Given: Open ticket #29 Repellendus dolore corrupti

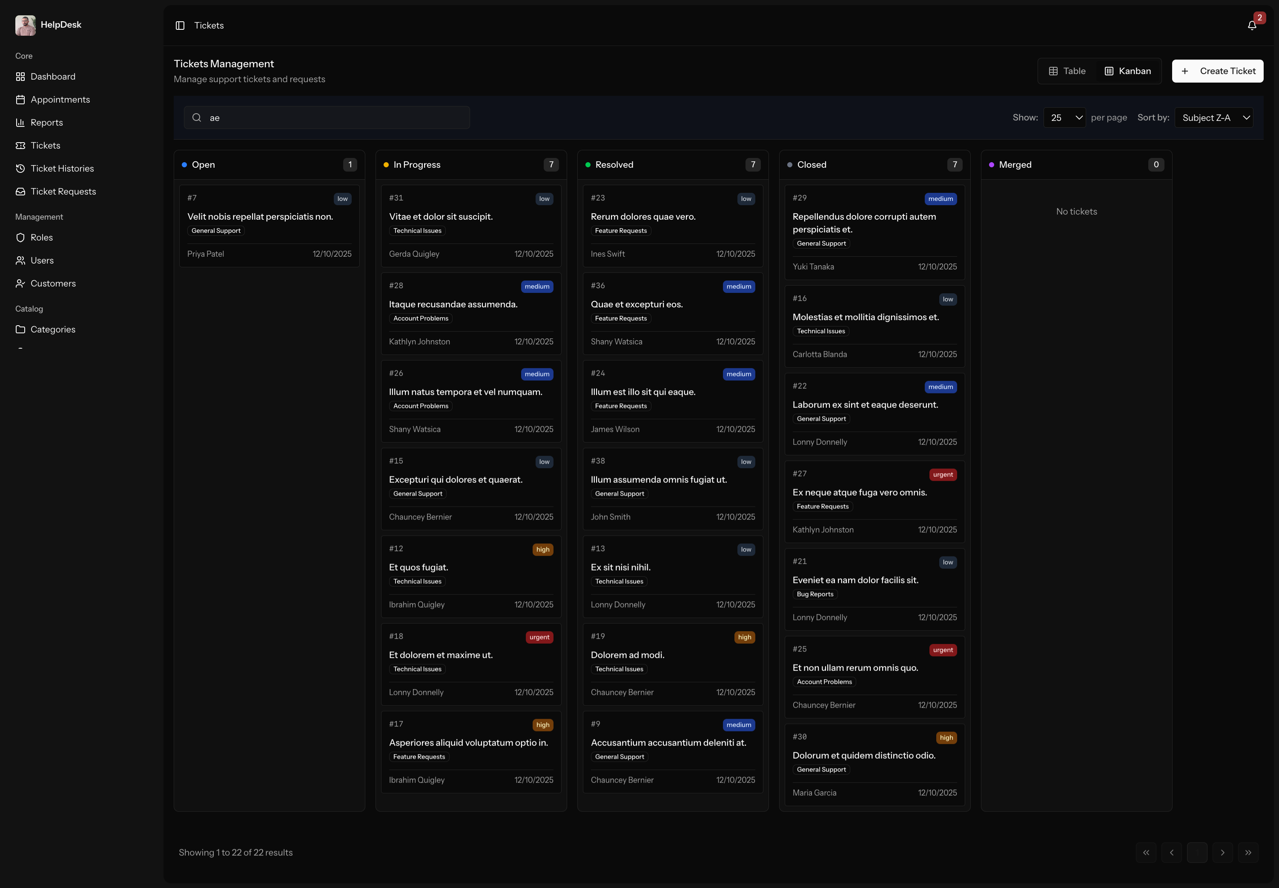Looking at the screenshot, I should tap(875, 232).
